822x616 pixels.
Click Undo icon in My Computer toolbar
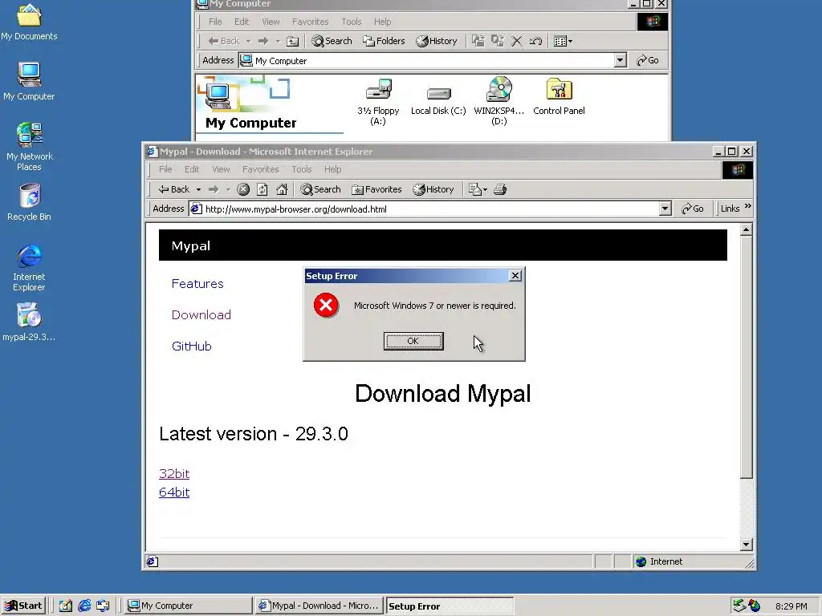535,41
